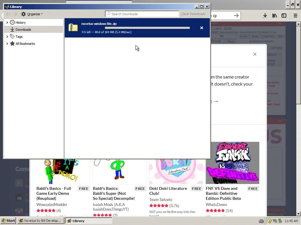Screen dimensions: 301x225
Task: Click the WowzaboiModder author name
Action: [52, 204]
